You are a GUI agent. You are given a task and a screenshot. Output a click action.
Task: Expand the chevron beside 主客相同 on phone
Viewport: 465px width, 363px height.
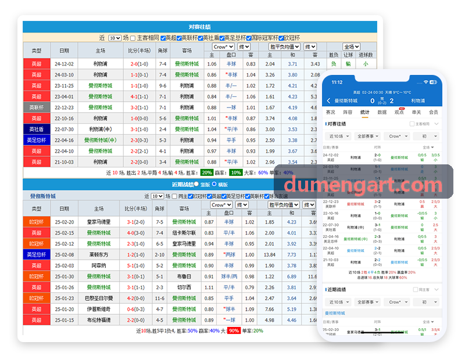point(437,124)
